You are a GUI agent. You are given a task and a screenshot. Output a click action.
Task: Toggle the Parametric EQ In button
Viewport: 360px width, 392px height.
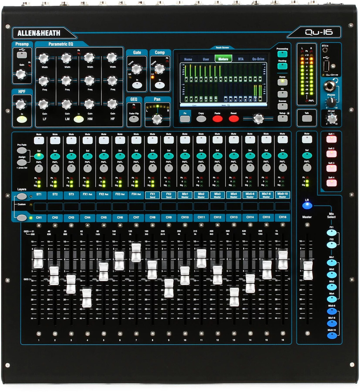coord(79,119)
